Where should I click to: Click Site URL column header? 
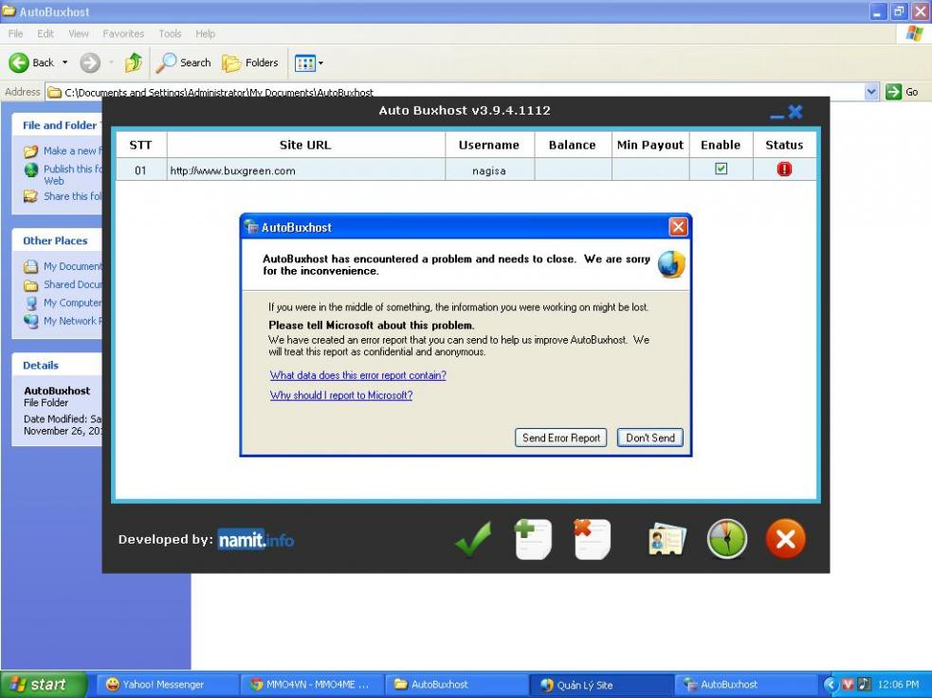(305, 145)
